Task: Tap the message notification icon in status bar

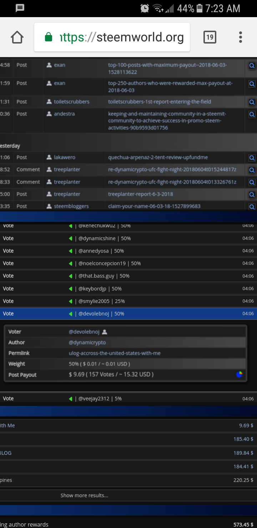Action: tap(20, 8)
